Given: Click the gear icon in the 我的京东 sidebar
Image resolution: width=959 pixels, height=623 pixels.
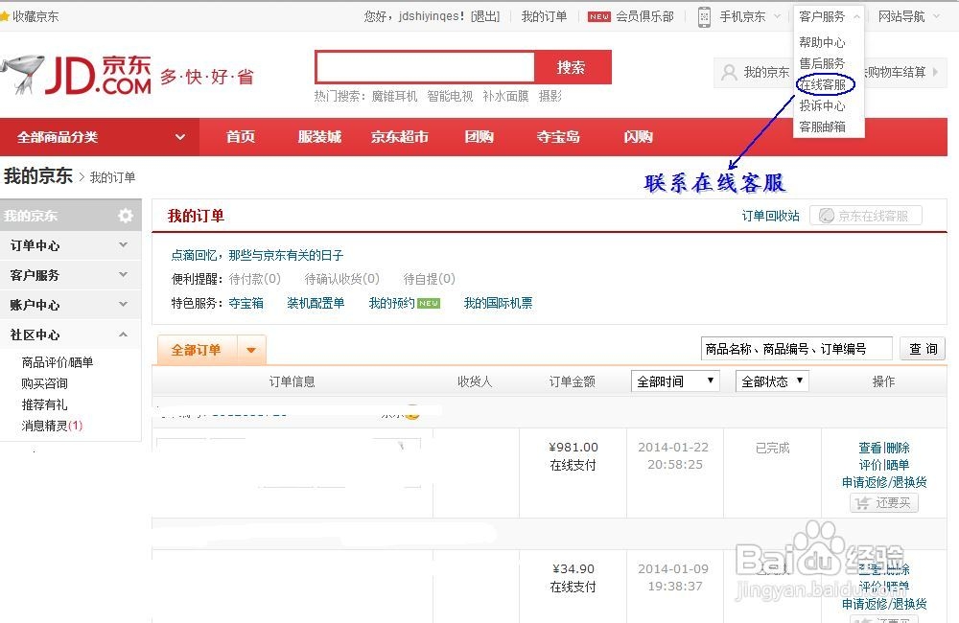Looking at the screenshot, I should tap(123, 216).
